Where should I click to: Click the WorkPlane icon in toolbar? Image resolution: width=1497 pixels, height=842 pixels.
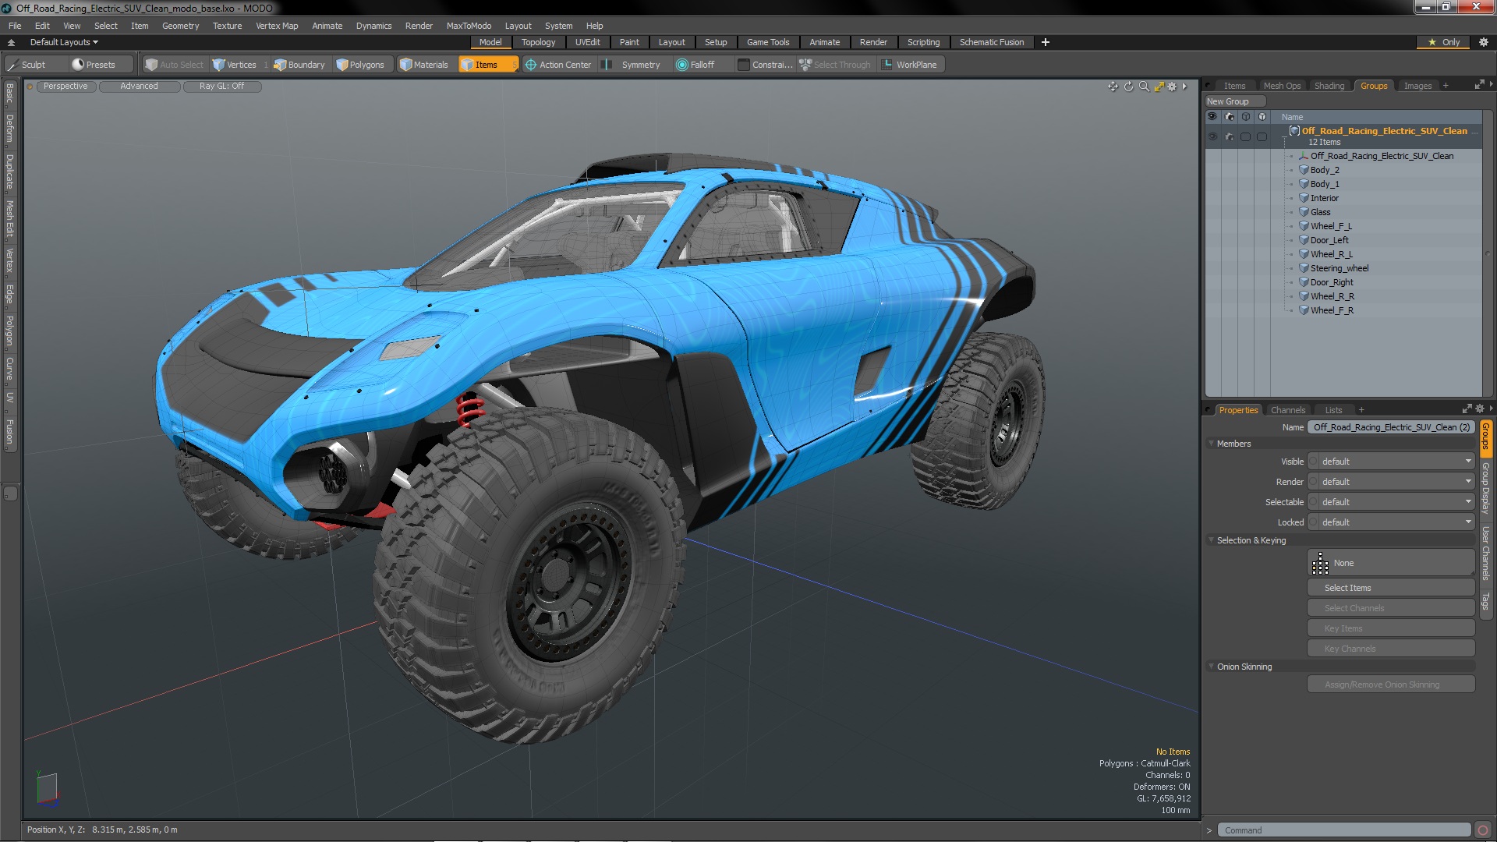[887, 65]
